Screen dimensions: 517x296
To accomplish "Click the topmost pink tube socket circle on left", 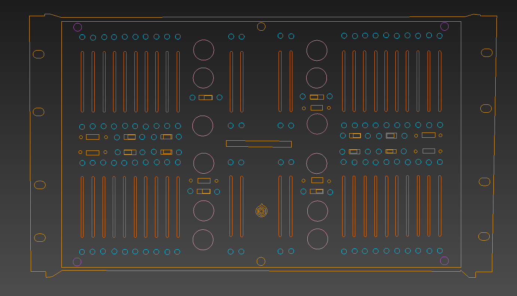I will tap(203, 50).
